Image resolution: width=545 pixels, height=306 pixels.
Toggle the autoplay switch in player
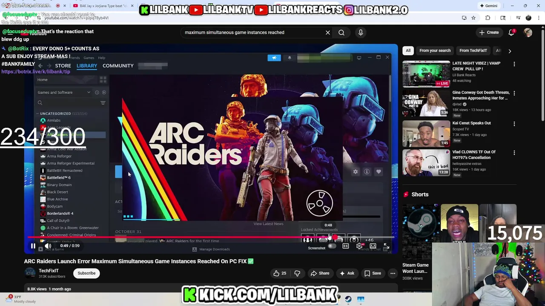pyautogui.click(x=331, y=246)
